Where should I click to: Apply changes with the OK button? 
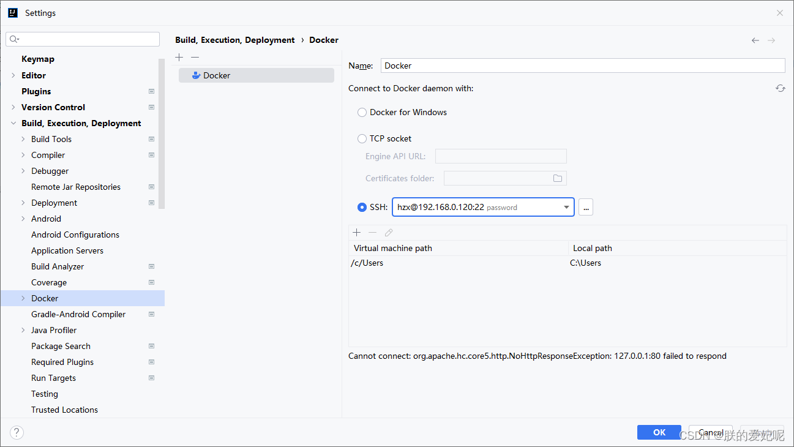pos(659,432)
